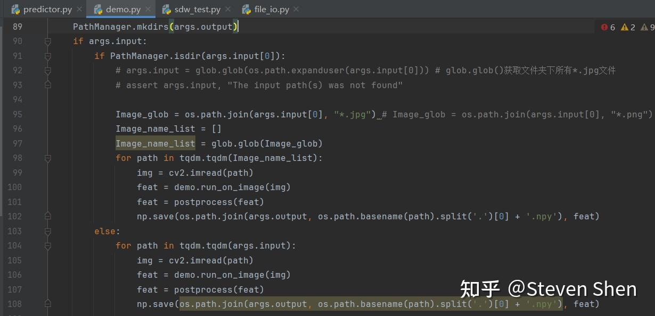Close the file_io.py tab with its X

tap(296, 9)
